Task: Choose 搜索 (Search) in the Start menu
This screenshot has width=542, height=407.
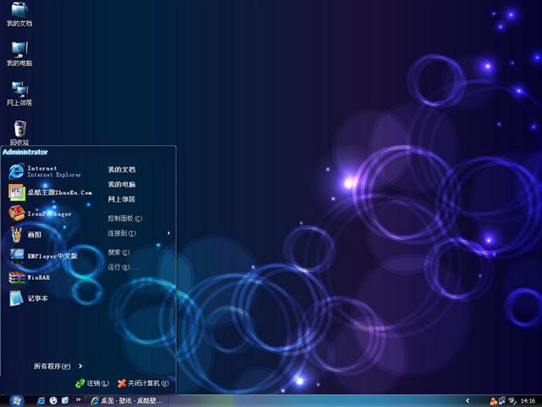Action: (119, 252)
